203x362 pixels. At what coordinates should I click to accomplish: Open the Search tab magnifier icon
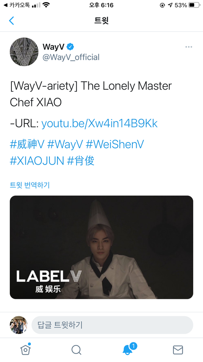(x=76, y=350)
